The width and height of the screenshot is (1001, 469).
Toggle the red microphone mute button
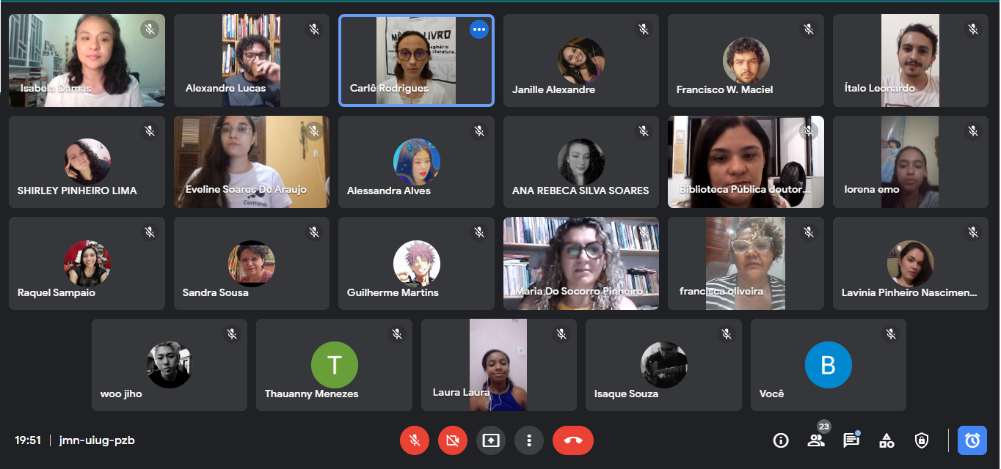[415, 440]
